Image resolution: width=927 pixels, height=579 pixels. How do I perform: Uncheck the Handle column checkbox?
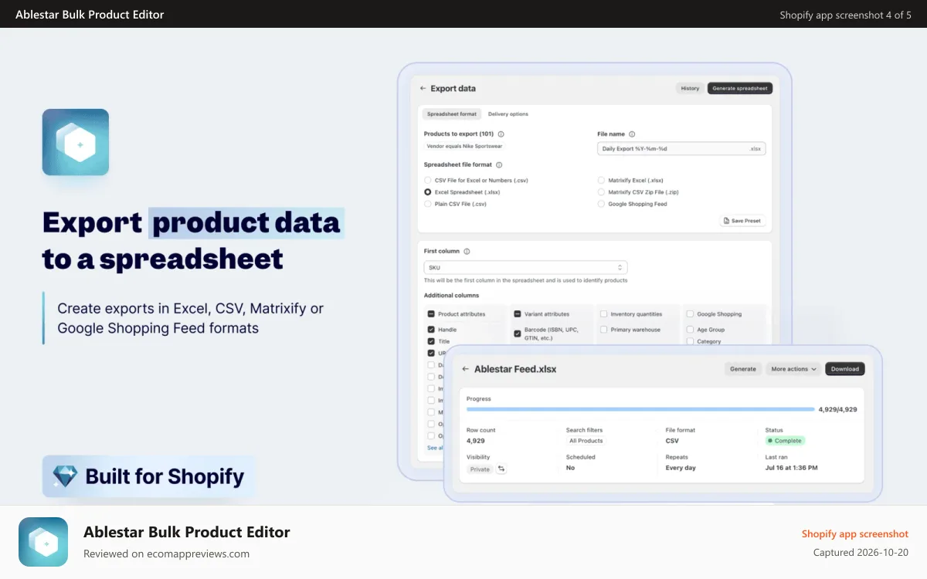coord(431,330)
